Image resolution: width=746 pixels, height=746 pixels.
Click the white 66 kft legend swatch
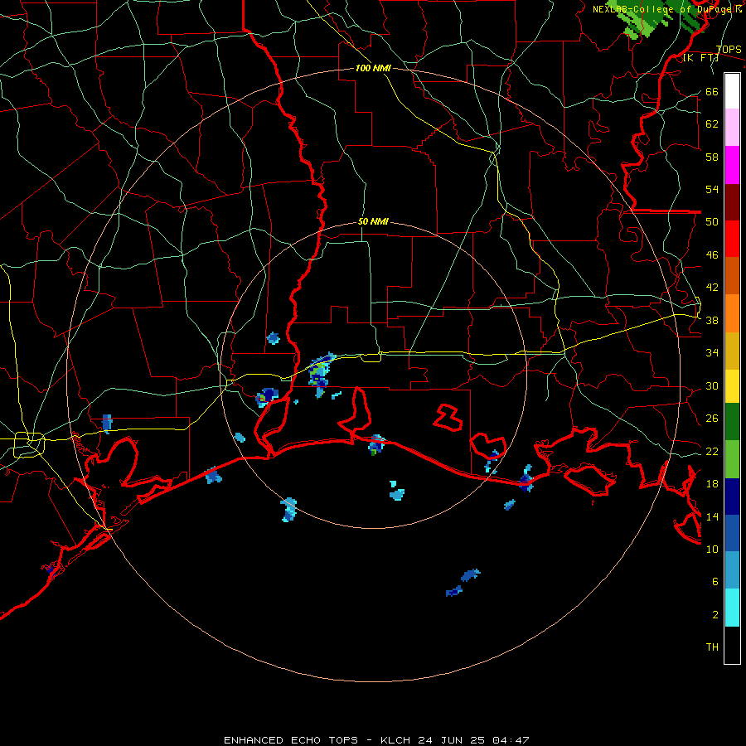tap(732, 91)
